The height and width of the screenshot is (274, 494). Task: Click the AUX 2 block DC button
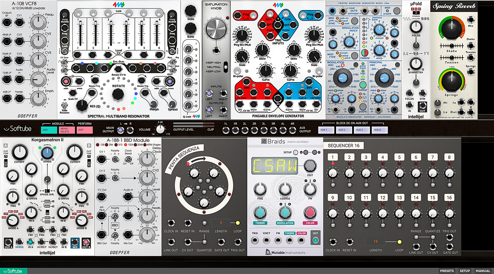344,129
